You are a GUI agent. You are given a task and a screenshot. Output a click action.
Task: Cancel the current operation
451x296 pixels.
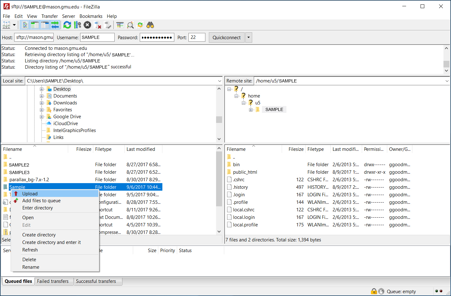coord(88,25)
